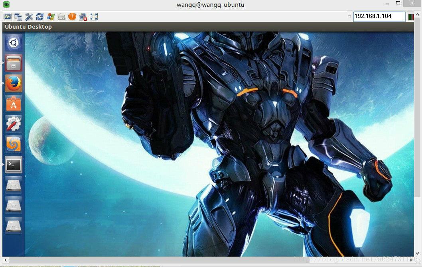
Task: Minimize the VNC viewer window
Action: click(x=387, y=4)
